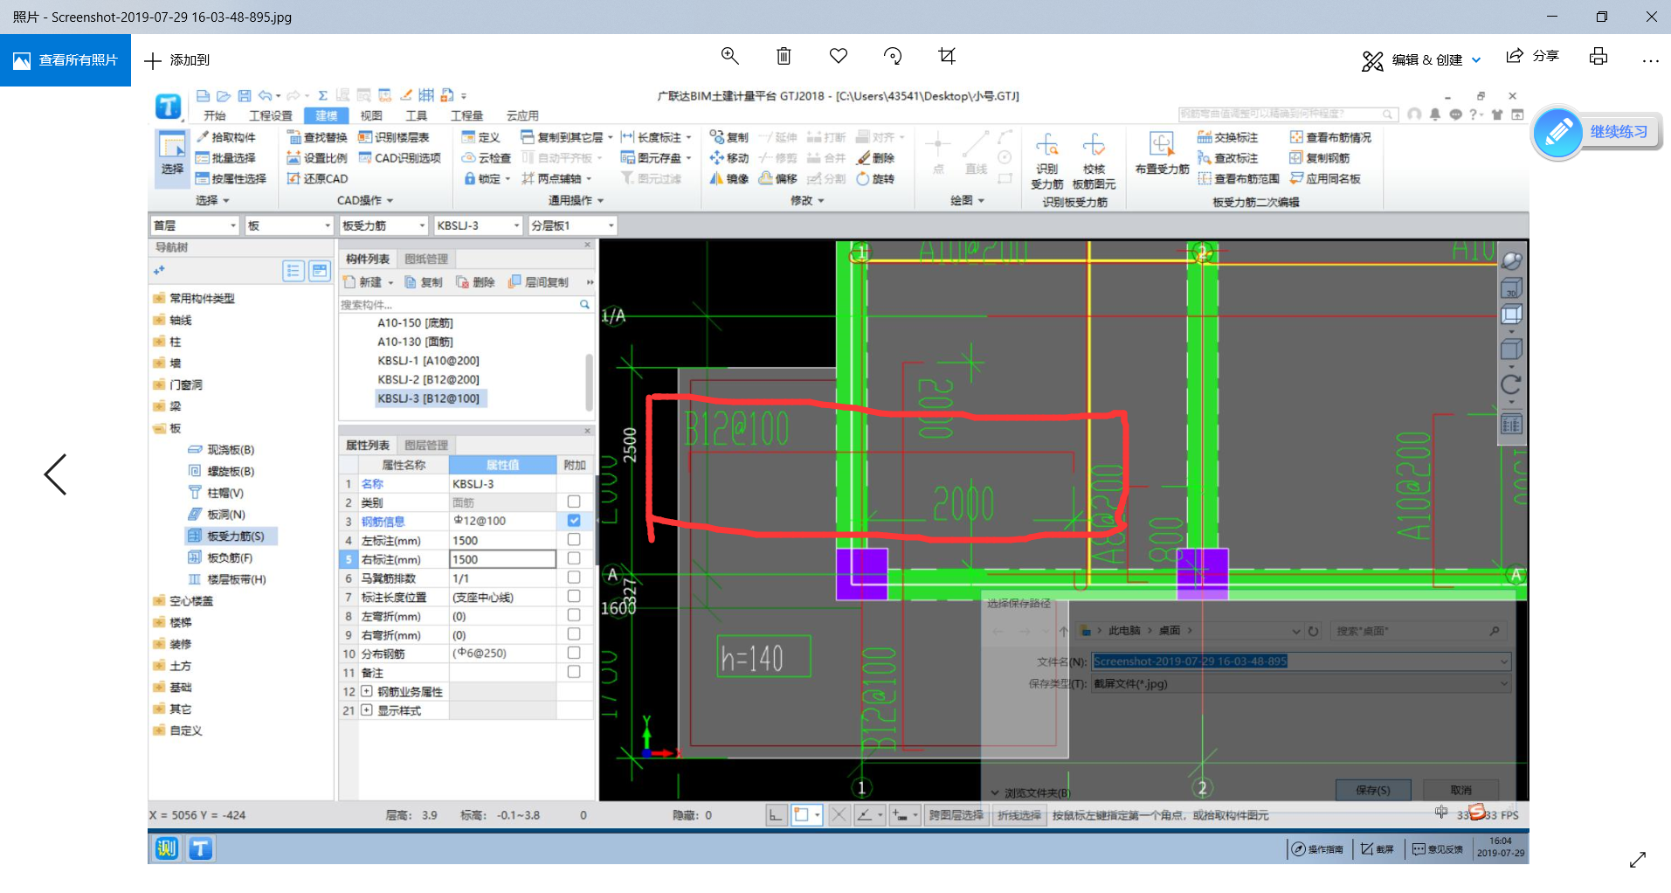Click the three-dot more options icon

tap(1650, 59)
